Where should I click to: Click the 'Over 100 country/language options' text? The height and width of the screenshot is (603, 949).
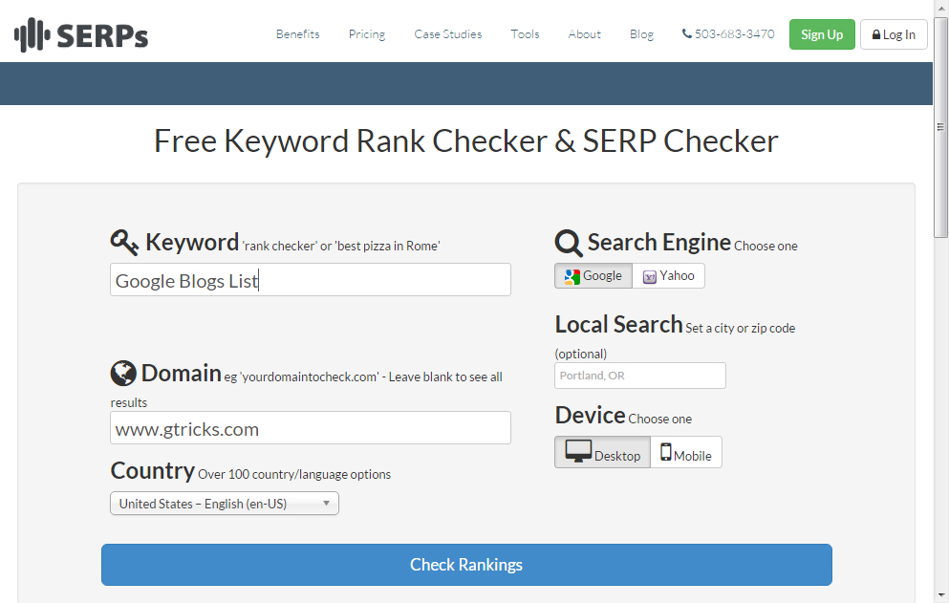294,475
